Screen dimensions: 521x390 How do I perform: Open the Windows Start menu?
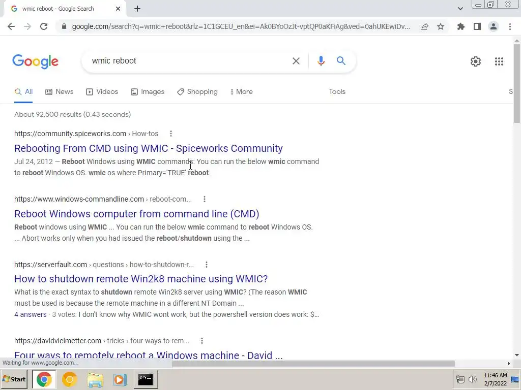tap(14, 379)
